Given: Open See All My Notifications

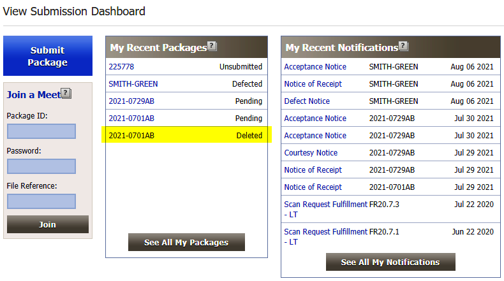Looking at the screenshot, I should [x=390, y=262].
